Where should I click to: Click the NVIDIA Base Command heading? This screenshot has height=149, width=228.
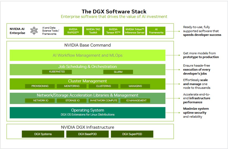88,45
